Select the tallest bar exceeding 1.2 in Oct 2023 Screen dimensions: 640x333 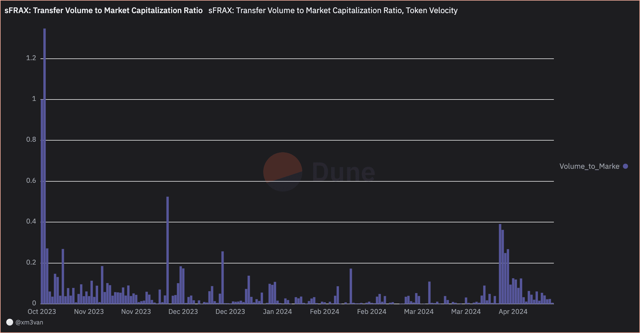pos(44,165)
